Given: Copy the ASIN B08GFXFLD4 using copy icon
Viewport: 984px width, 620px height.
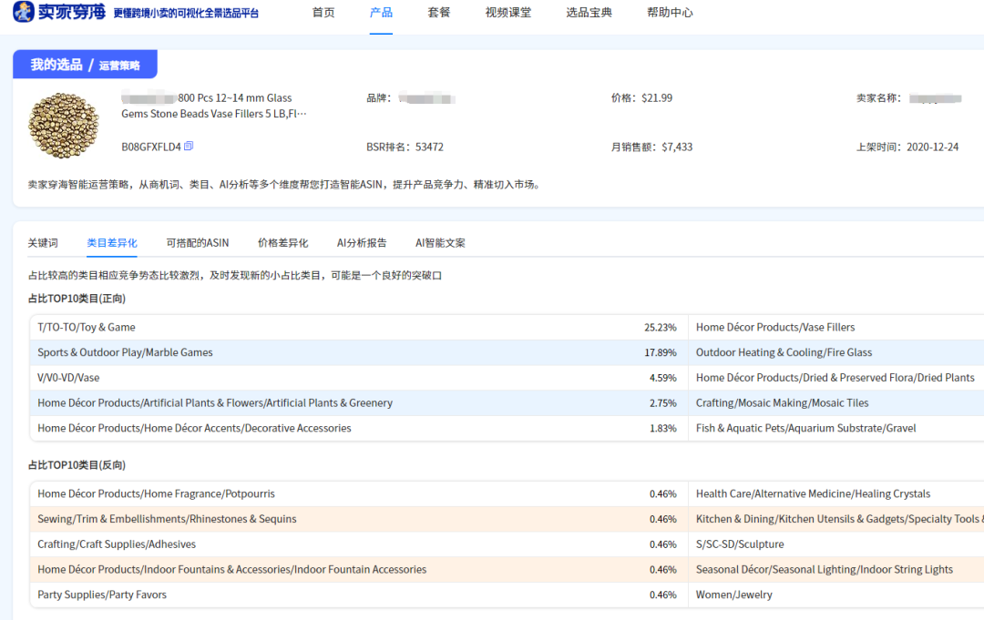Looking at the screenshot, I should pyautogui.click(x=189, y=147).
